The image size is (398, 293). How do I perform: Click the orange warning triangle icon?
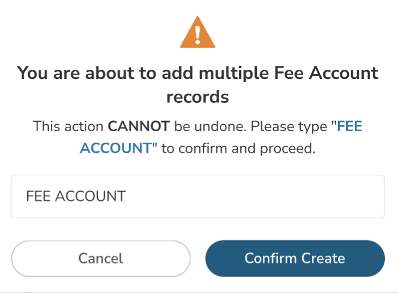[197, 34]
